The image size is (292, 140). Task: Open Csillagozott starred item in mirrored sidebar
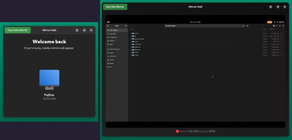(x=117, y=37)
